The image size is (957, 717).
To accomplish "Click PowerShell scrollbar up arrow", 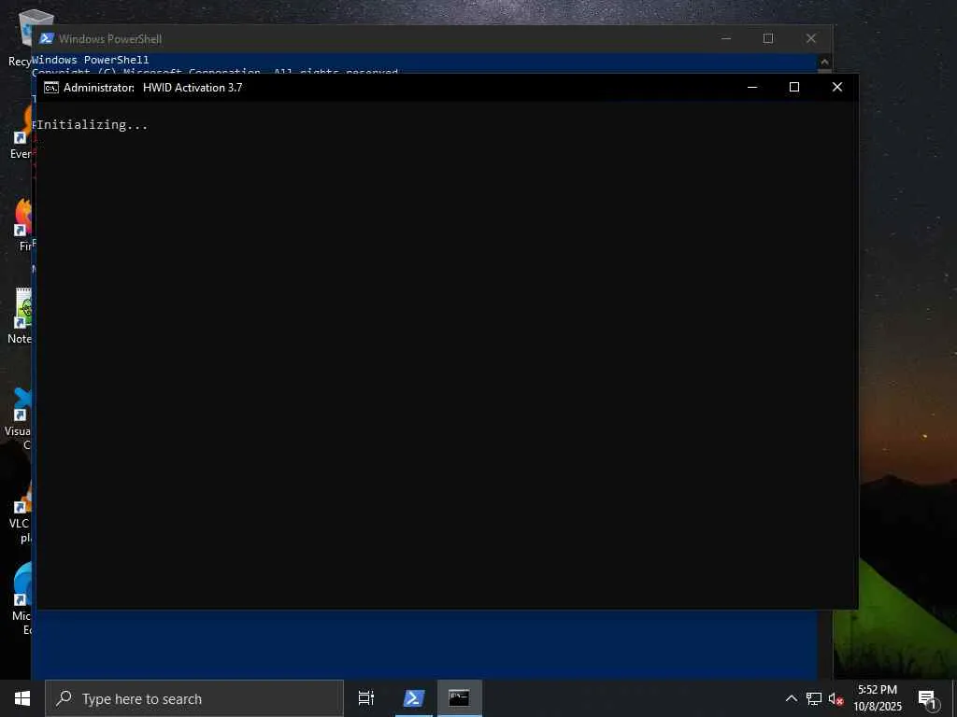I will point(824,62).
